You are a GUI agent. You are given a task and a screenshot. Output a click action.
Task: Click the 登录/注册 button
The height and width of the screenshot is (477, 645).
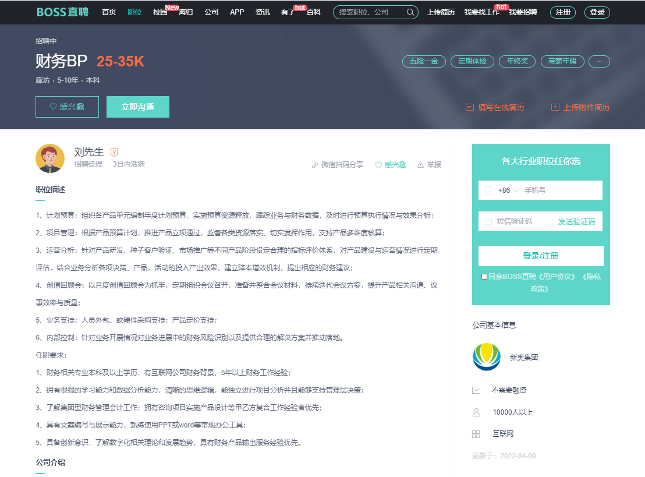pyautogui.click(x=541, y=256)
